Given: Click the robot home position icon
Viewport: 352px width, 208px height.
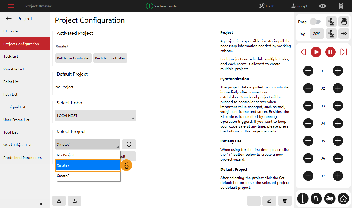Looking at the screenshot, I should pos(343,198).
